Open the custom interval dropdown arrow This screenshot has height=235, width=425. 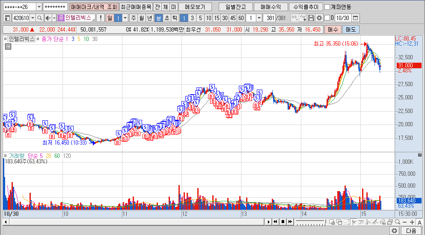(x=259, y=18)
